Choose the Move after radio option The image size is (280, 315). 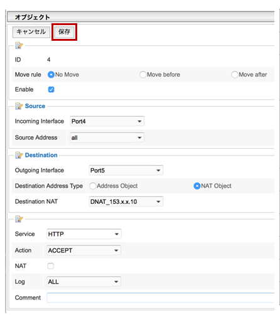pyautogui.click(x=235, y=75)
